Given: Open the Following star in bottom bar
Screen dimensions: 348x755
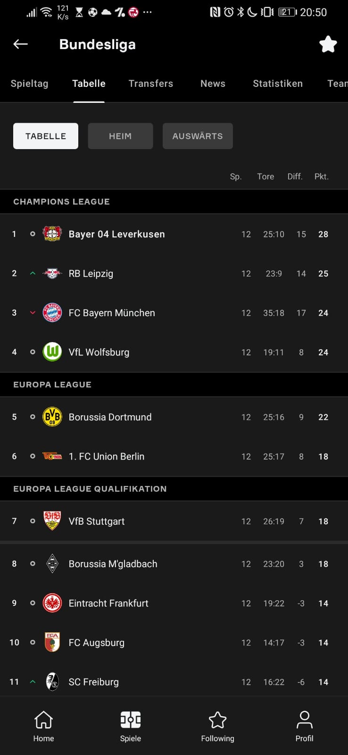Looking at the screenshot, I should click(217, 726).
